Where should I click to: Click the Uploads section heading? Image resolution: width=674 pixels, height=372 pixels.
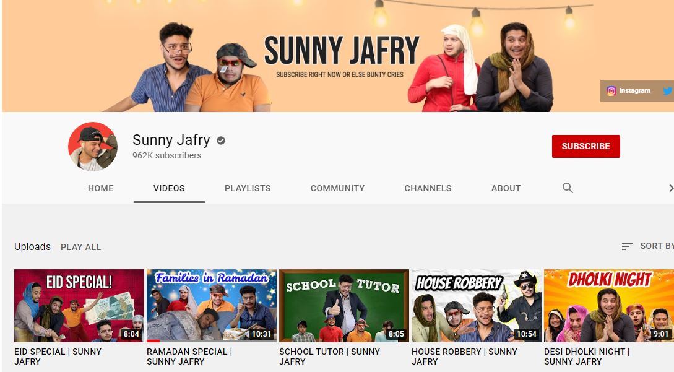pos(32,247)
